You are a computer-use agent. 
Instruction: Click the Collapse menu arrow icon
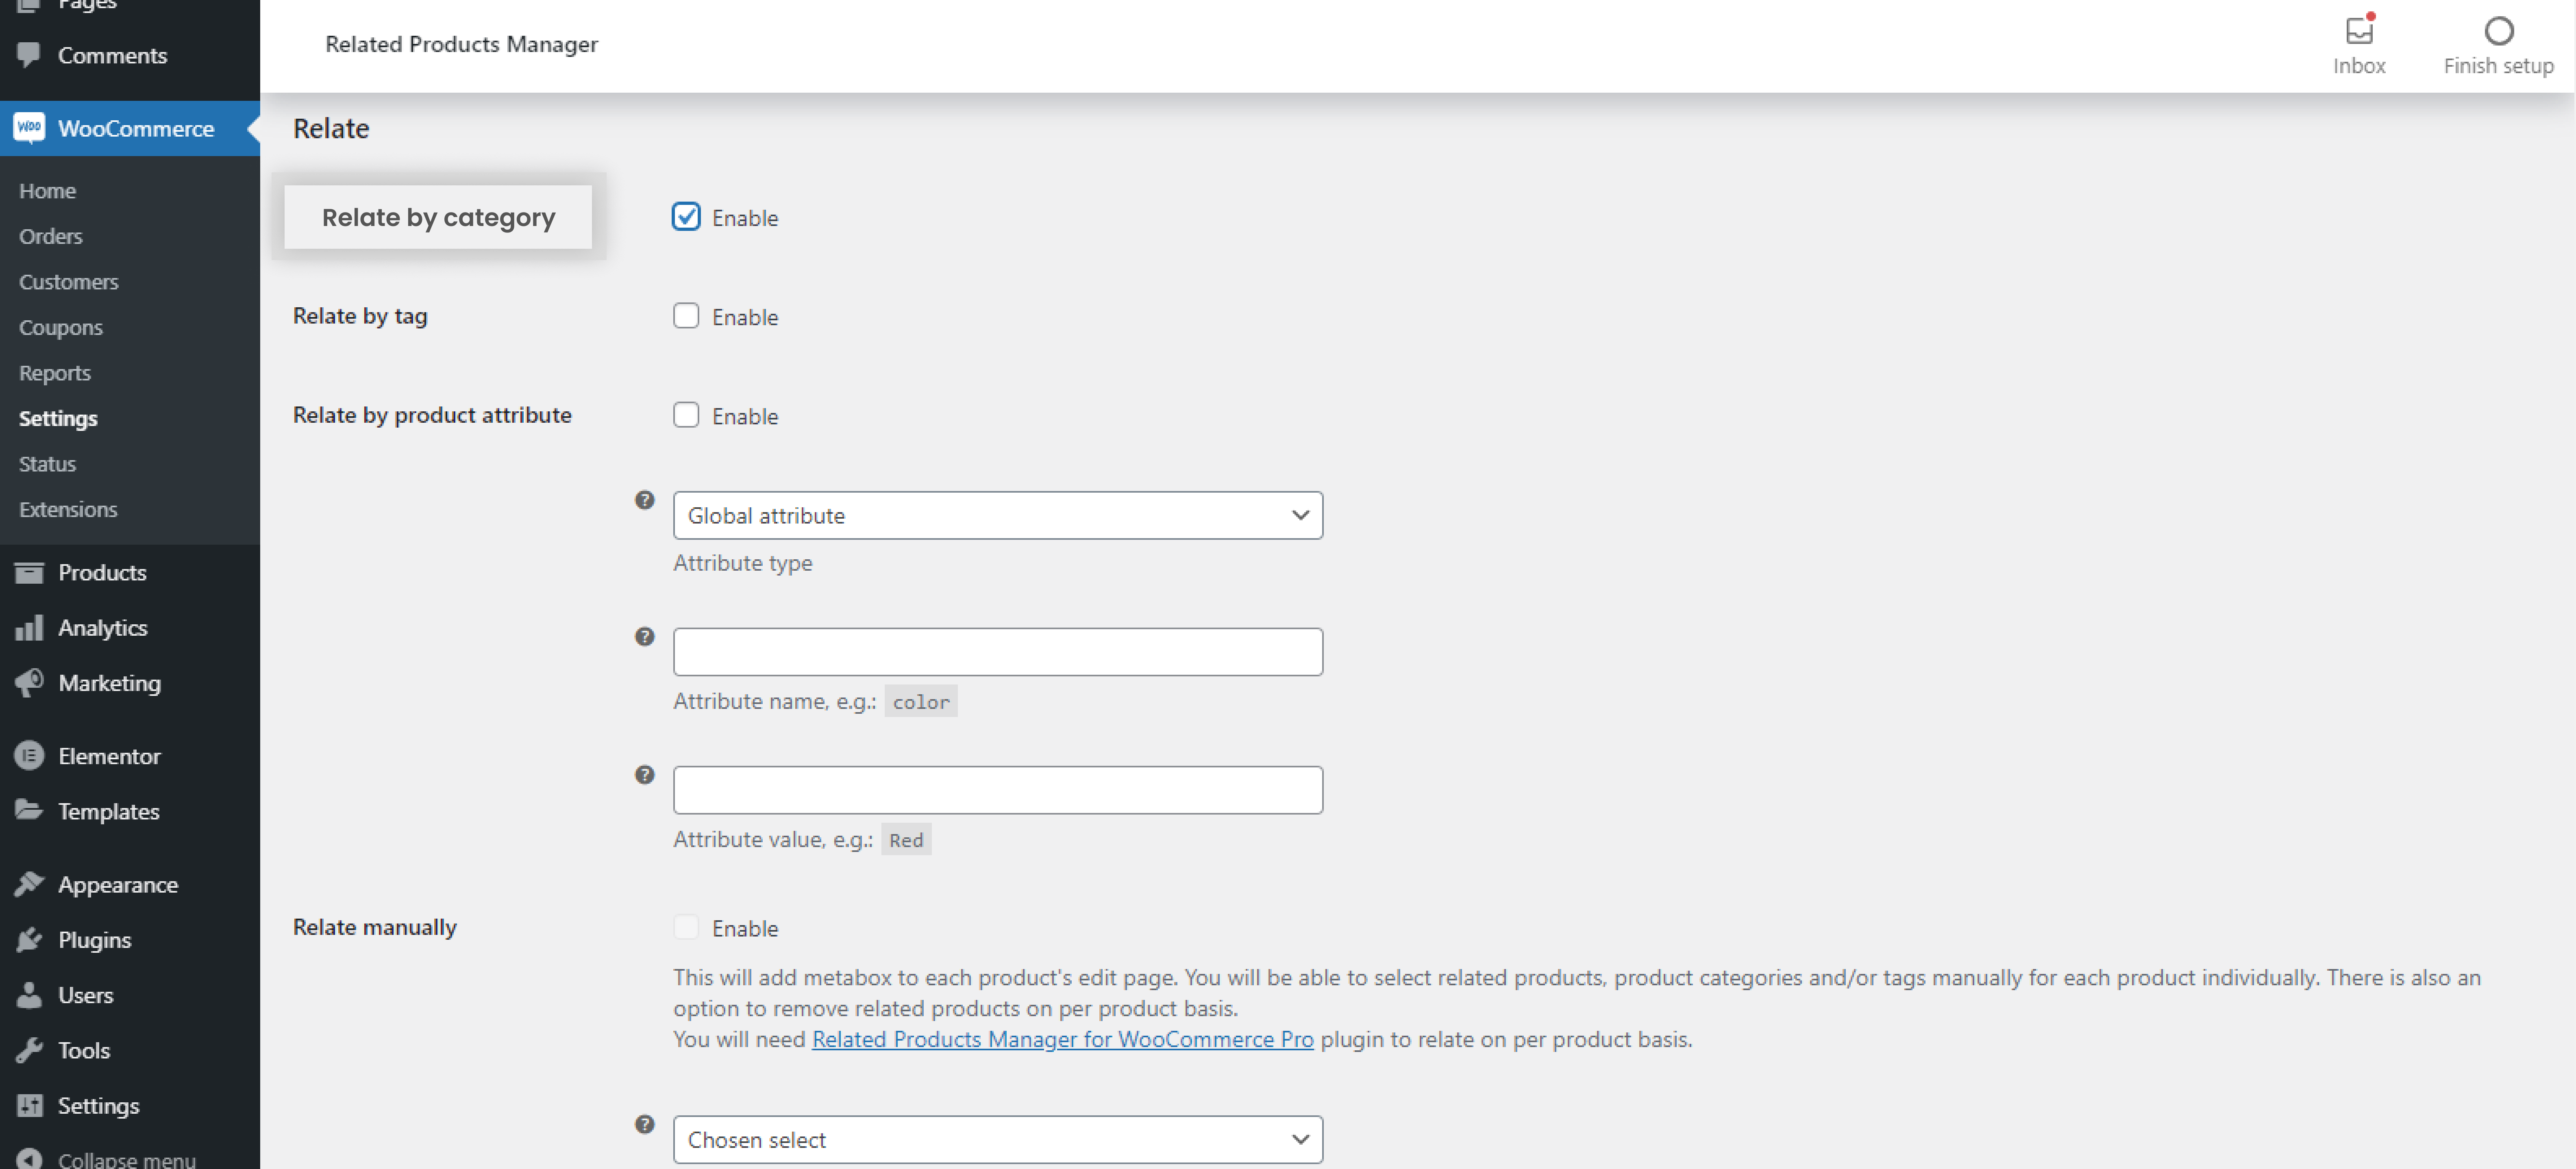(x=29, y=1158)
